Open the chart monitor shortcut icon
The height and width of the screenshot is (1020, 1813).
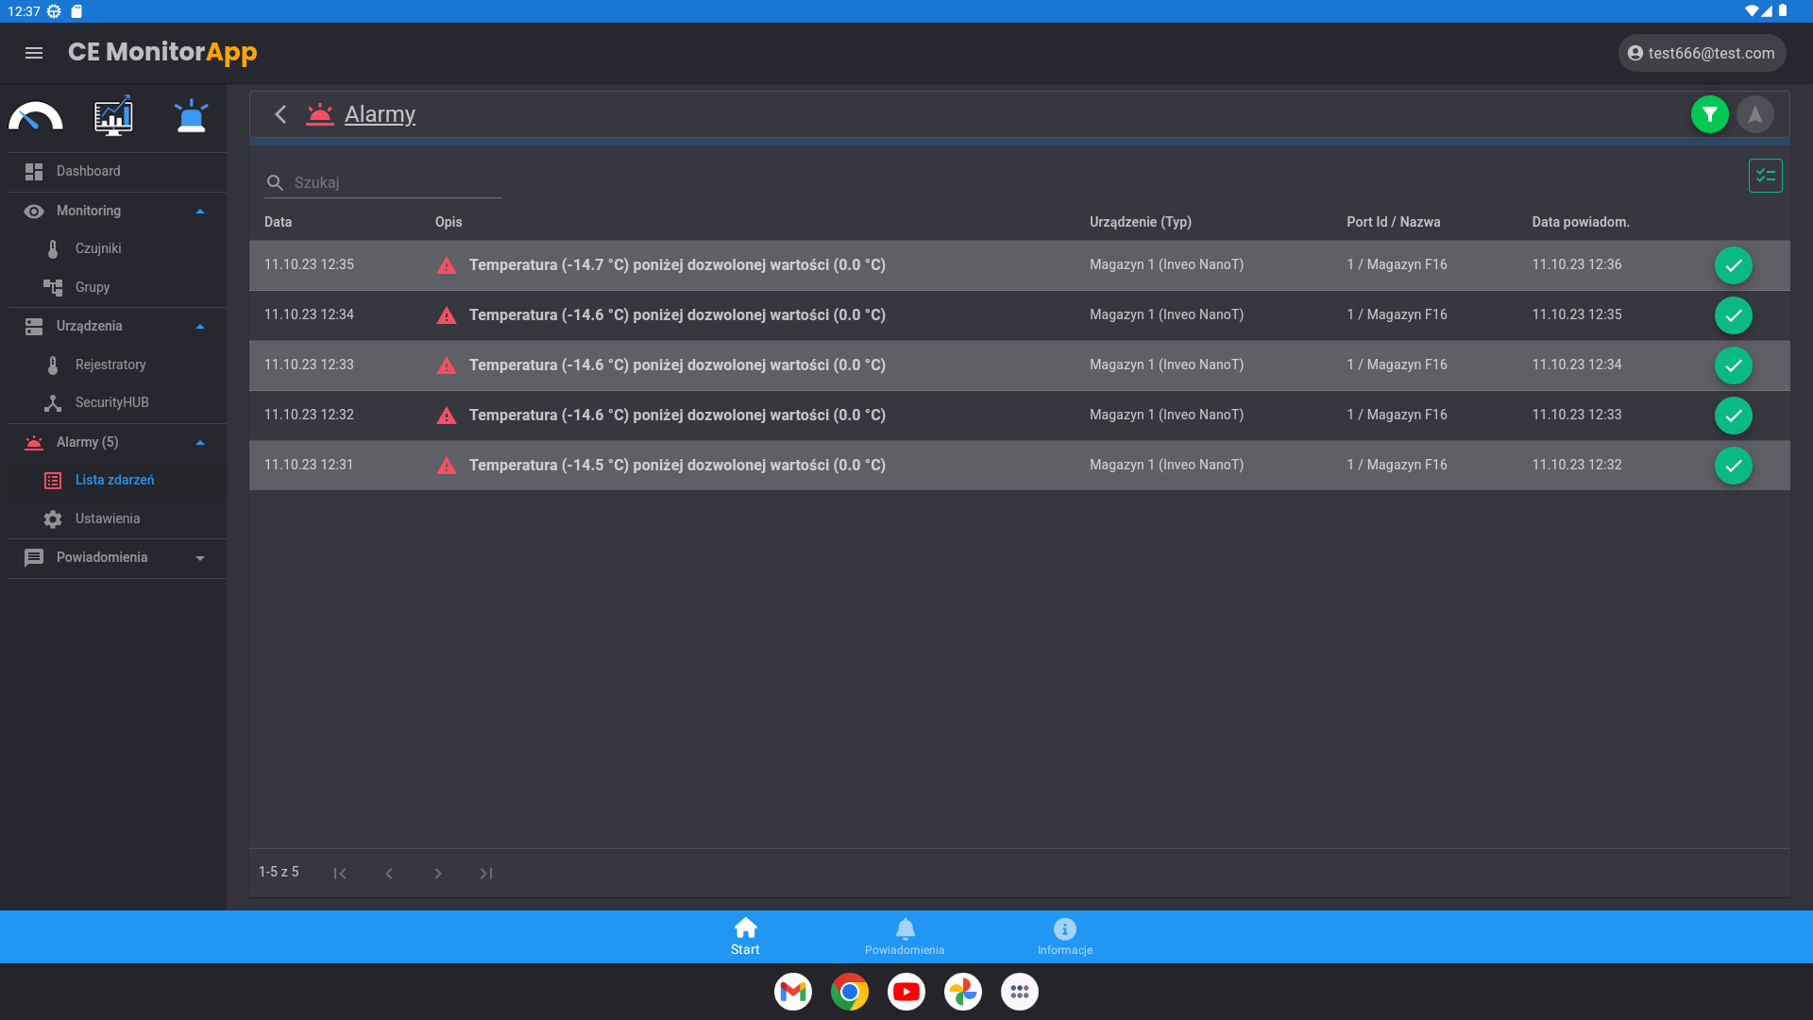tap(113, 116)
